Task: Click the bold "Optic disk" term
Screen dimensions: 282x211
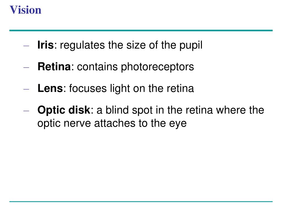Action: click(64, 110)
